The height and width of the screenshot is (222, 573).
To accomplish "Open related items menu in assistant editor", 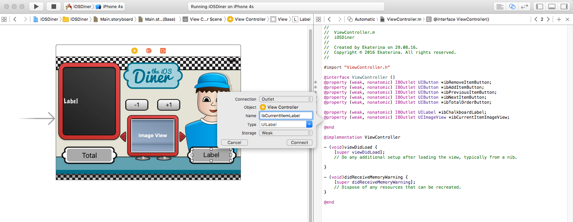I will [319, 19].
